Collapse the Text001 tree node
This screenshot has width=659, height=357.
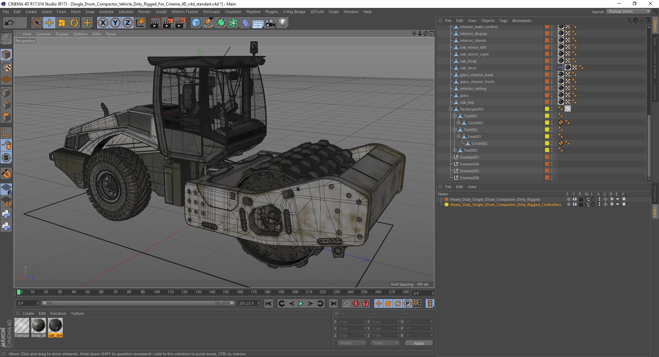pyautogui.click(x=454, y=116)
